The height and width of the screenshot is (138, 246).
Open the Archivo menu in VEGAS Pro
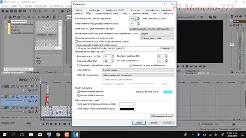(5, 6)
